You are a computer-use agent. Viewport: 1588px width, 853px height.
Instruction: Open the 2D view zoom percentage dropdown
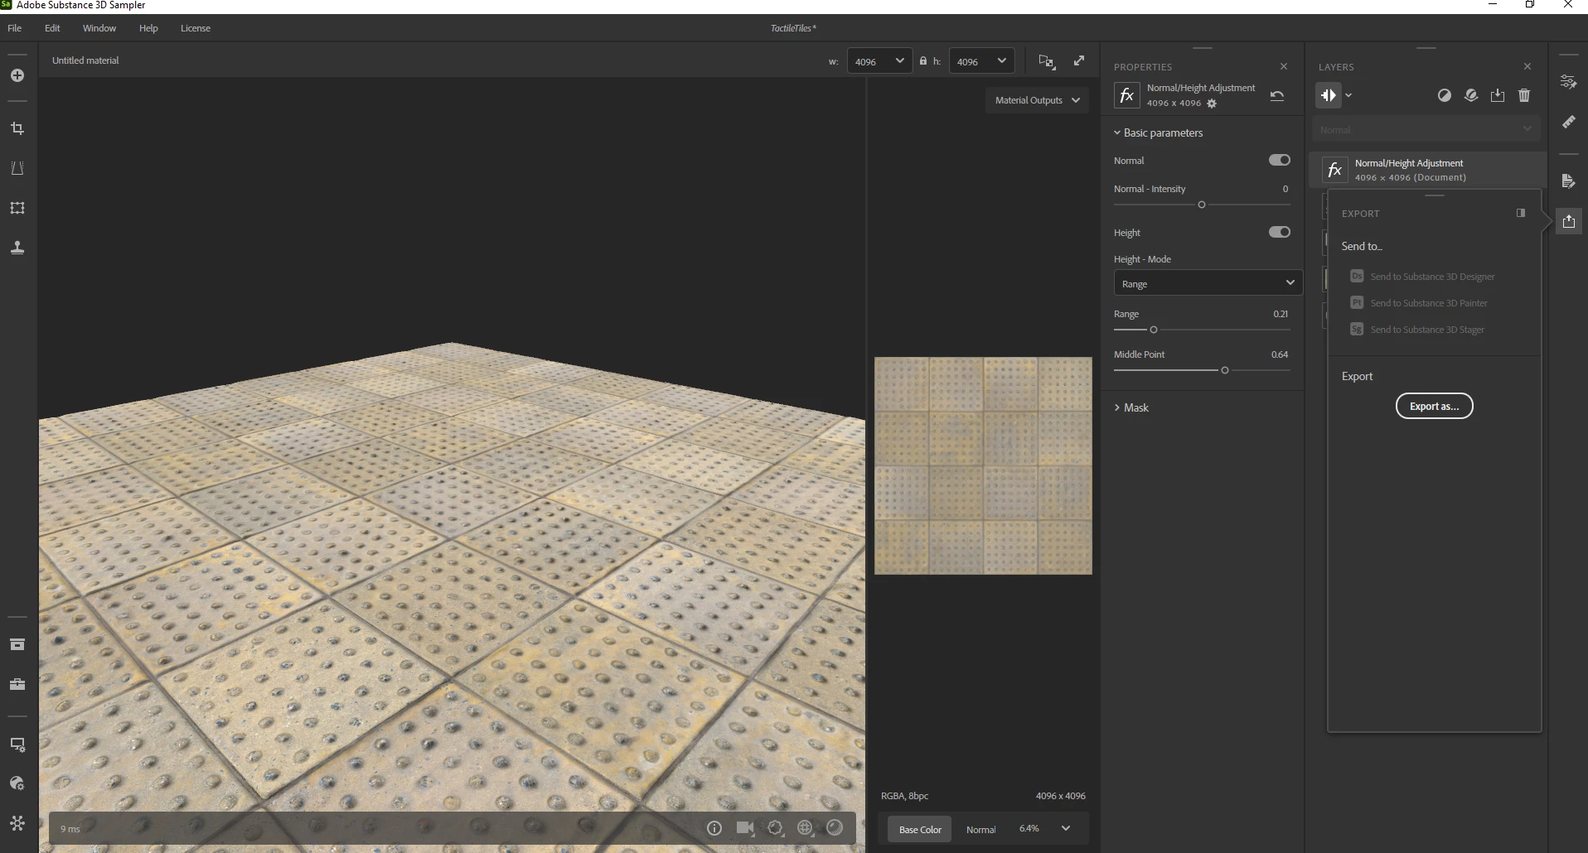(x=1044, y=829)
